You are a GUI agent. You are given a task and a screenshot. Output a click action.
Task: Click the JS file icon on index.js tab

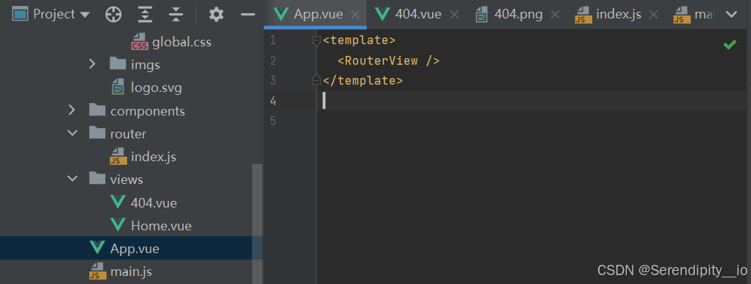(x=583, y=15)
